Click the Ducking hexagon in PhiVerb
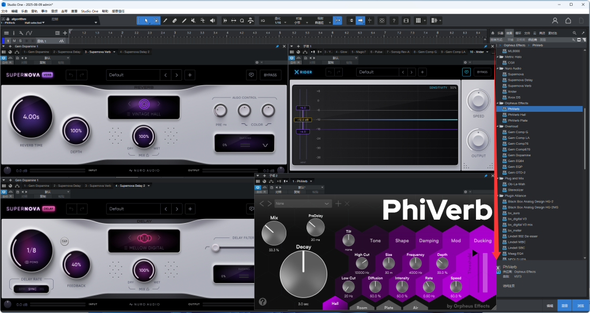The width and height of the screenshot is (590, 313). (482, 240)
